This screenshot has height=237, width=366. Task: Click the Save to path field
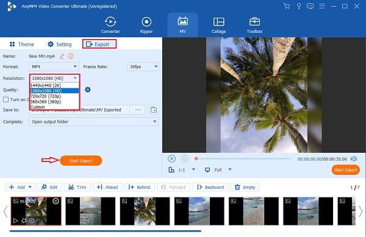79,110
